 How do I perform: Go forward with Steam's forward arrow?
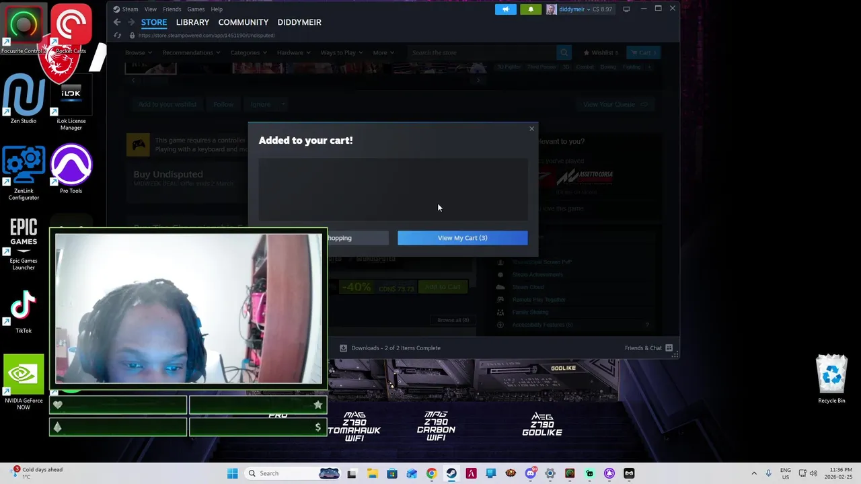(130, 22)
